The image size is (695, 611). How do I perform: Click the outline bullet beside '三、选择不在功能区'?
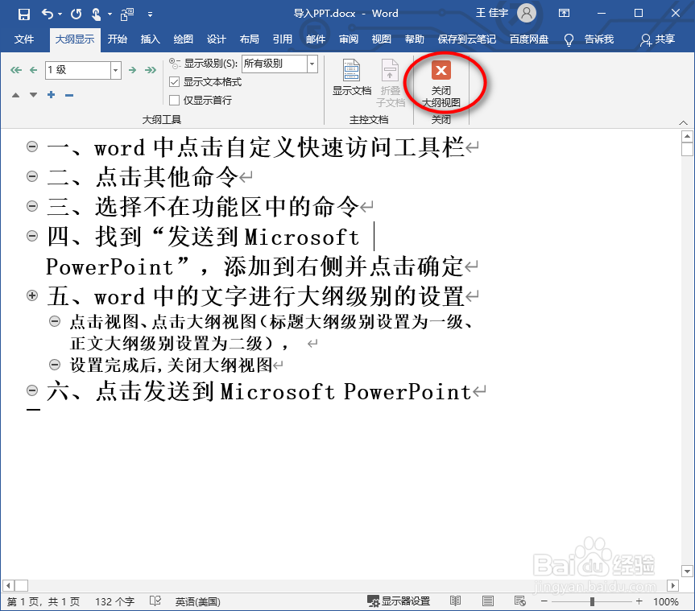pos(32,206)
